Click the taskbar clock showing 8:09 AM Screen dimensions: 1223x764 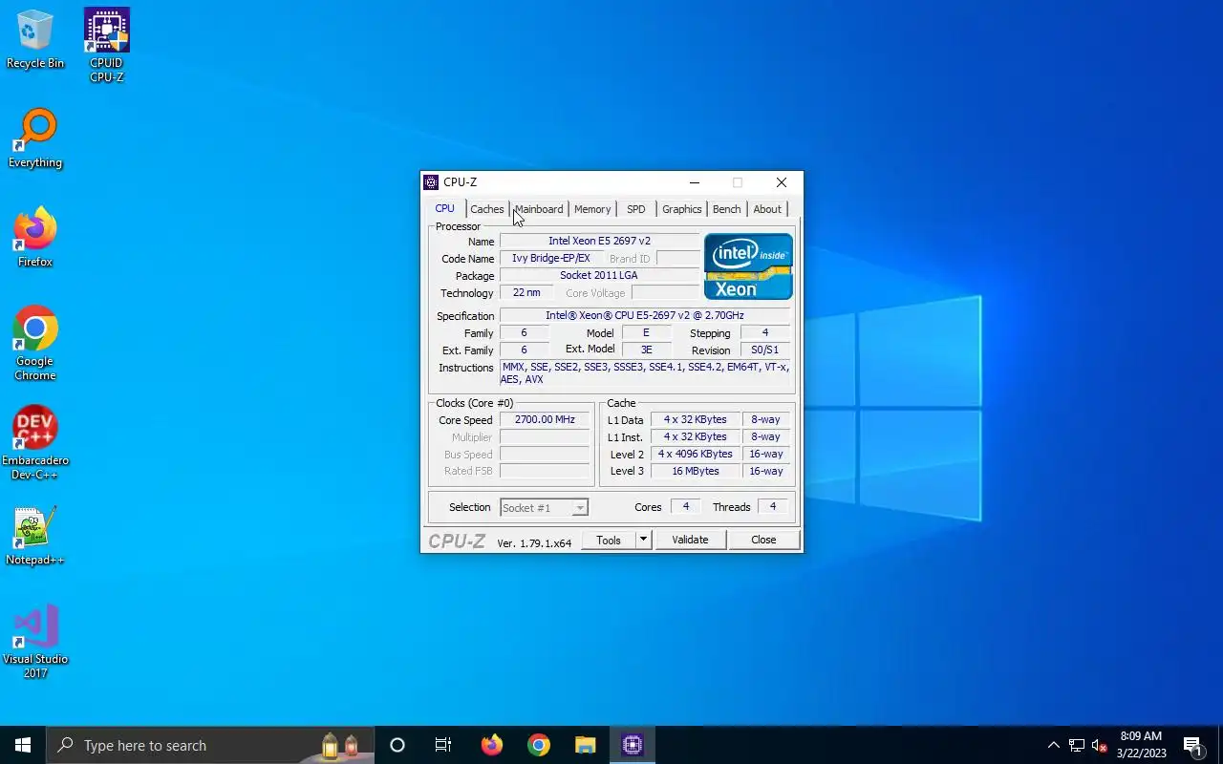[1141, 745]
